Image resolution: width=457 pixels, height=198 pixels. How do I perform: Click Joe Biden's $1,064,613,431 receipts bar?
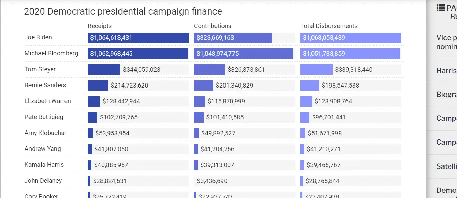(138, 38)
